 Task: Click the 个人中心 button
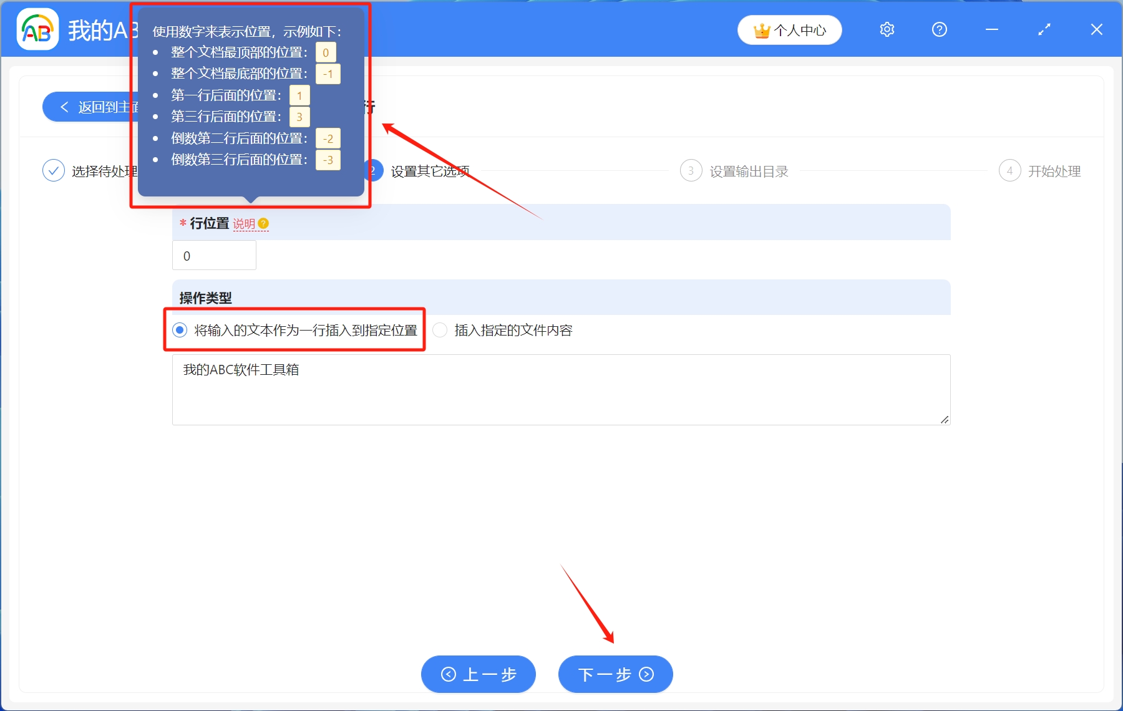point(790,29)
